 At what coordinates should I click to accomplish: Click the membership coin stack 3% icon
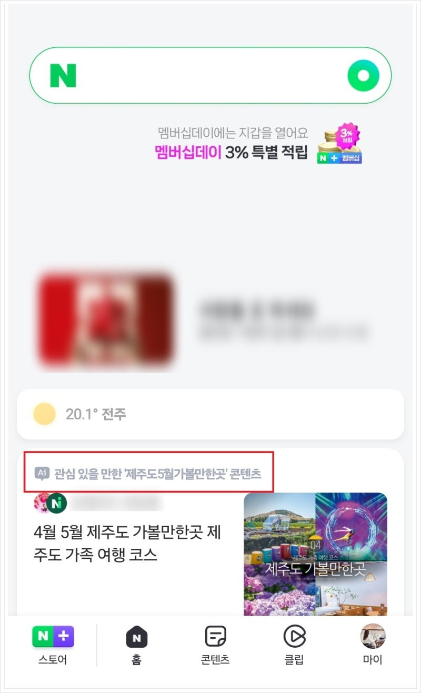pyautogui.click(x=339, y=144)
